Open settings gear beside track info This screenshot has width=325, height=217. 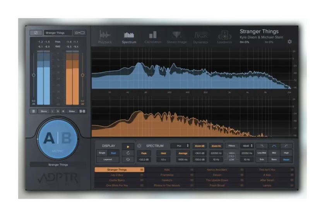(289, 42)
